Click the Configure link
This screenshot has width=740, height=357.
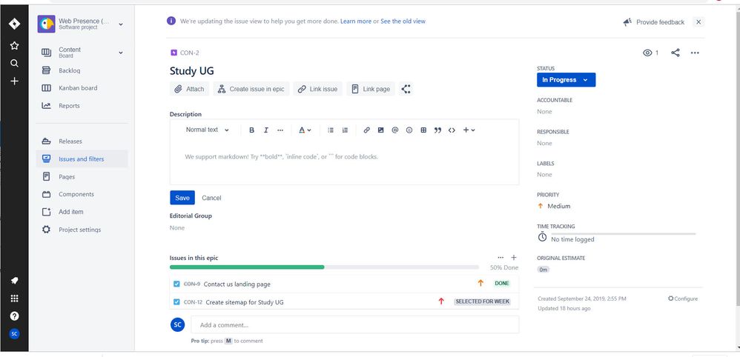(682, 298)
